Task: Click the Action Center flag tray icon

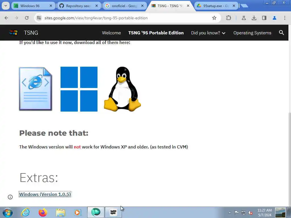Action: pos(236,212)
